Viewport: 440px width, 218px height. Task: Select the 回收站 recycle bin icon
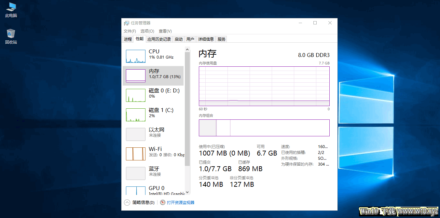tap(11, 36)
